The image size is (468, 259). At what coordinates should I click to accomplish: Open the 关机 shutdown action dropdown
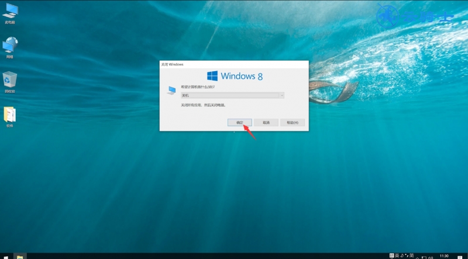(232, 95)
